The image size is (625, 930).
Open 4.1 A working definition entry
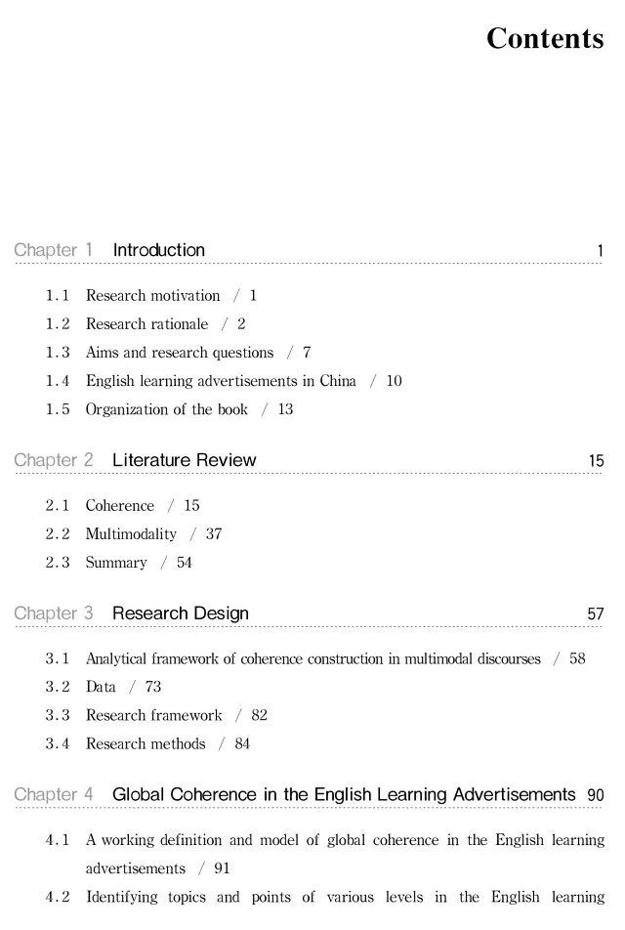click(x=345, y=840)
